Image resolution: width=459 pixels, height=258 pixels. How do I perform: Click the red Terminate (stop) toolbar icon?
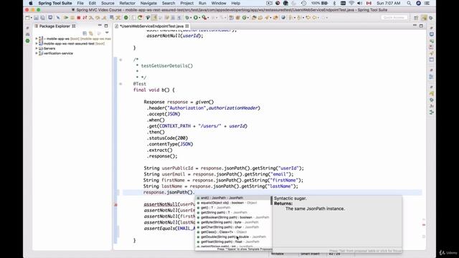(x=79, y=18)
